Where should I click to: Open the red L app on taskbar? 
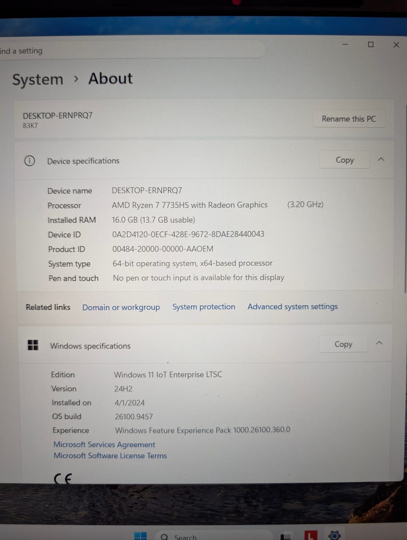(x=311, y=535)
